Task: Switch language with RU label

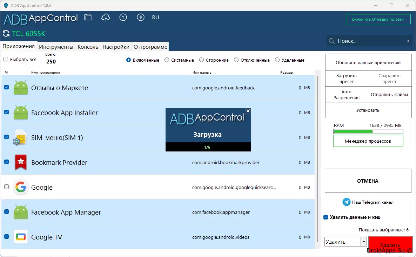Action: coord(155,18)
